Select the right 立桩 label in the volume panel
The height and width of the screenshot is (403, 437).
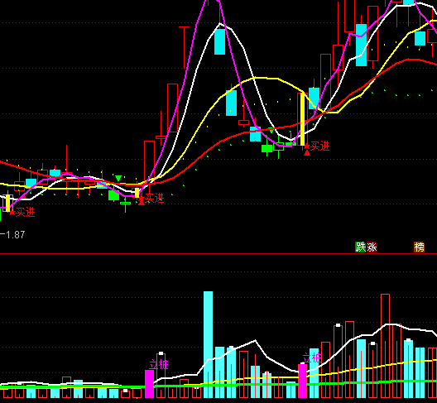click(x=312, y=357)
